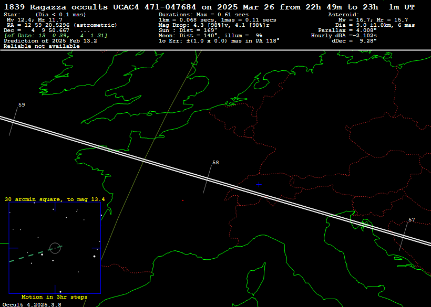This screenshot has height=307, width=431.
Task: Click "Dia = 9.0 ±1.0km, 6 mas"
Action: pos(375,25)
